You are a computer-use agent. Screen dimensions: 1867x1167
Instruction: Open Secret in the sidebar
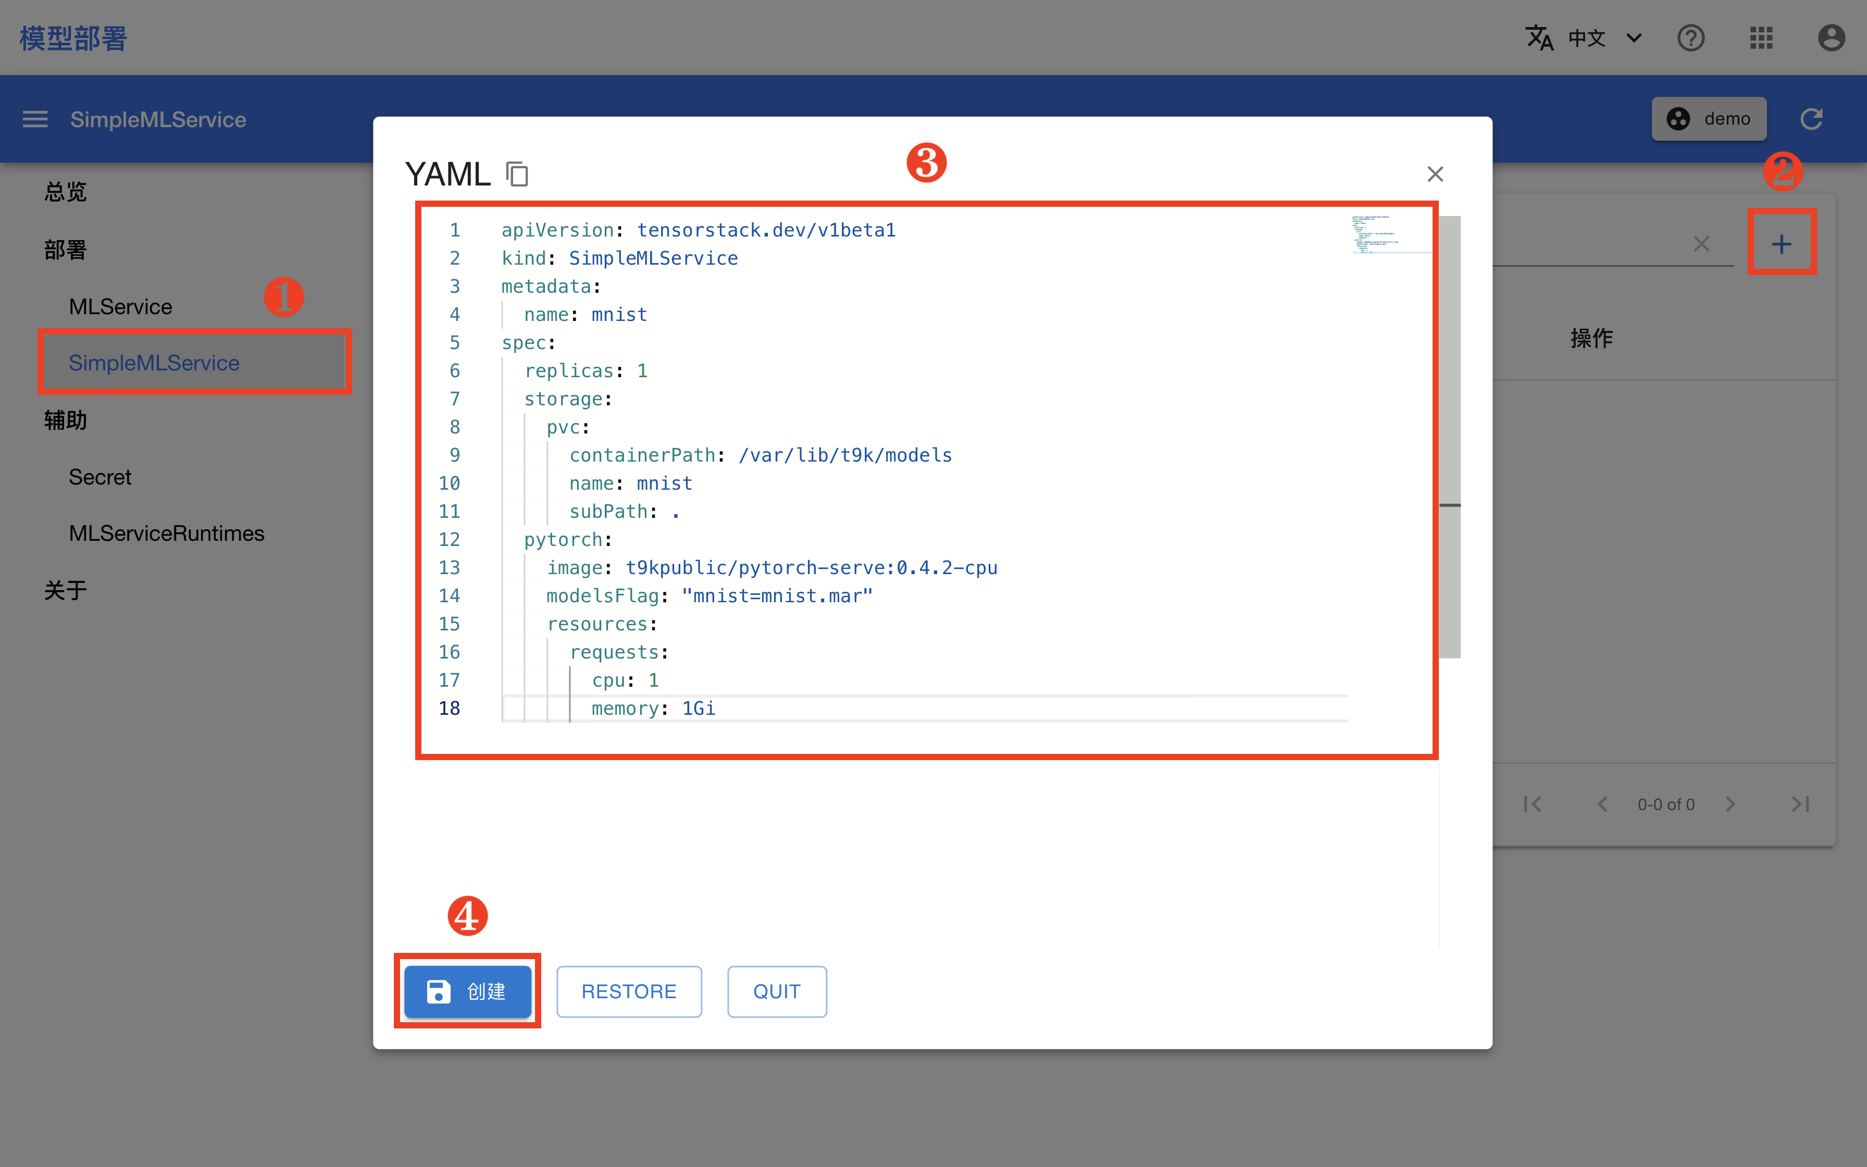[x=99, y=477]
